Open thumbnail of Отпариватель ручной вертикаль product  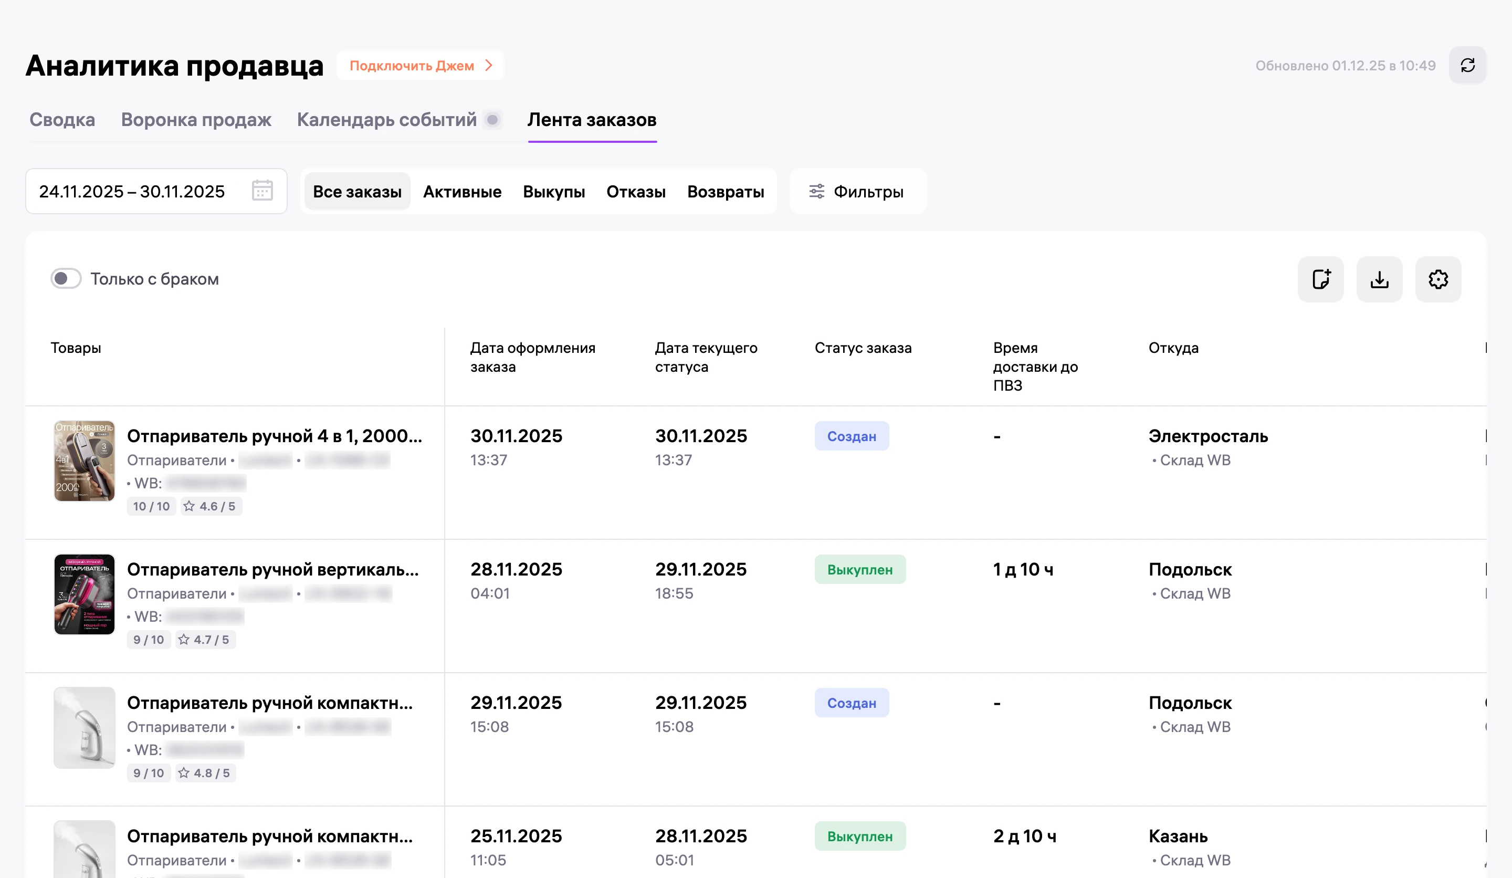click(84, 594)
